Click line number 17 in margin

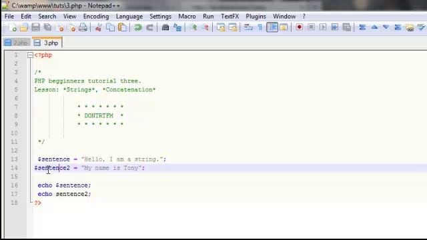(x=15, y=194)
